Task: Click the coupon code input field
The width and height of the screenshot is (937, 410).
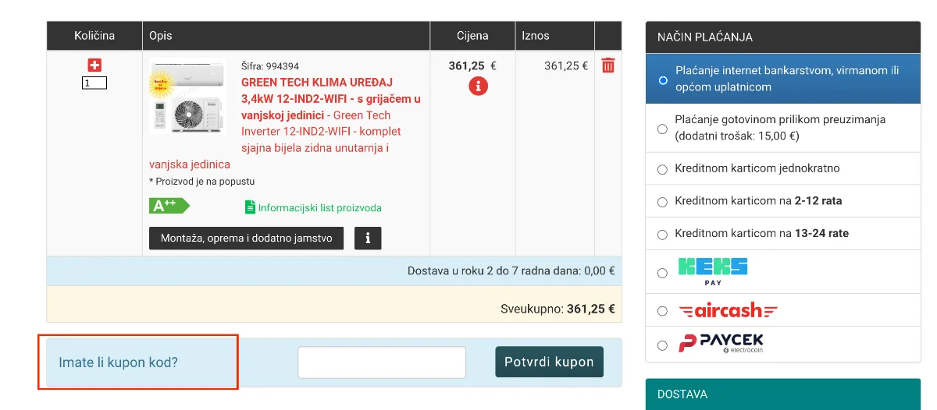Action: coord(382,362)
